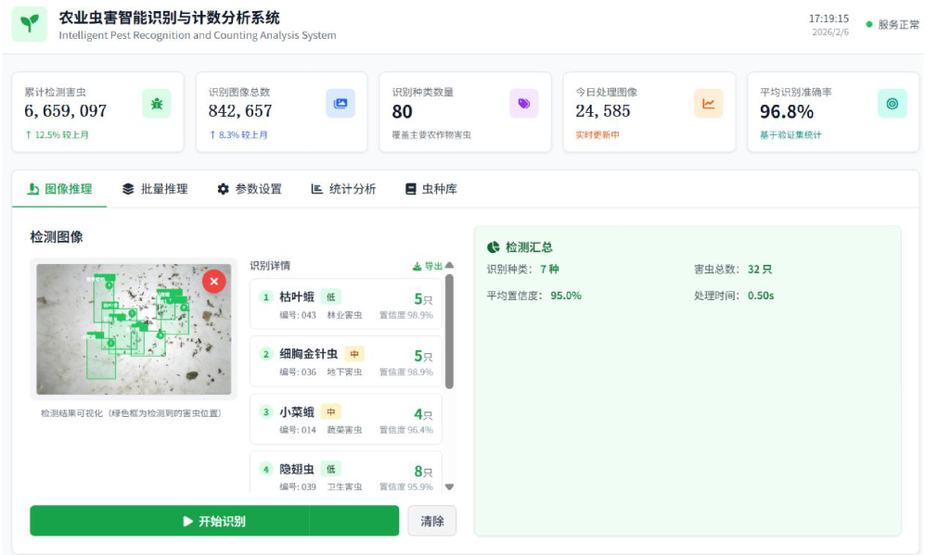This screenshot has width=951, height=555.
Task: Click the bug icon in 累计检测害虫 card
Action: tap(157, 104)
